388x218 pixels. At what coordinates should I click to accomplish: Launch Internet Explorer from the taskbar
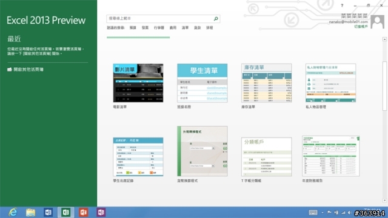coord(13,213)
